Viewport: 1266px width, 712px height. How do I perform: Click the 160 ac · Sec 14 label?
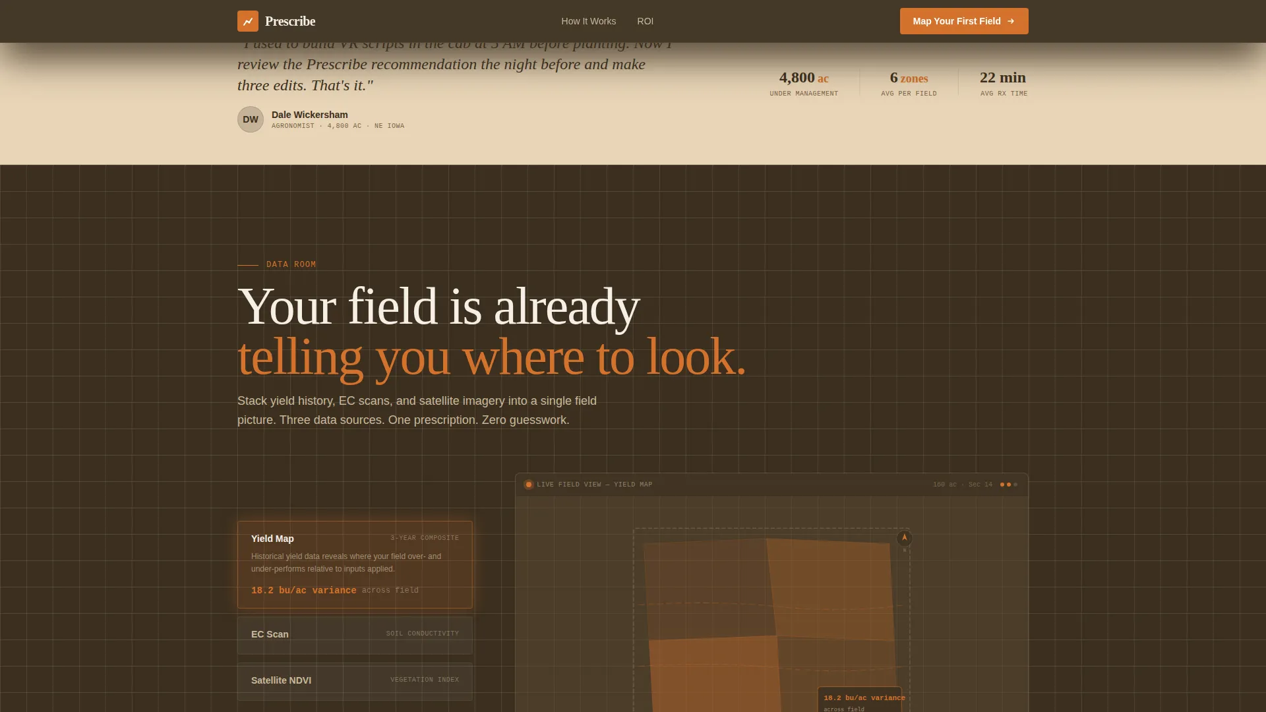pyautogui.click(x=963, y=485)
